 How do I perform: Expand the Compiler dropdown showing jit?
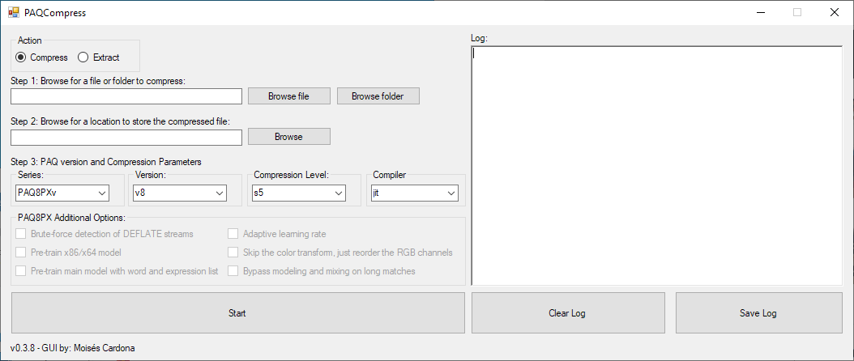coord(414,193)
